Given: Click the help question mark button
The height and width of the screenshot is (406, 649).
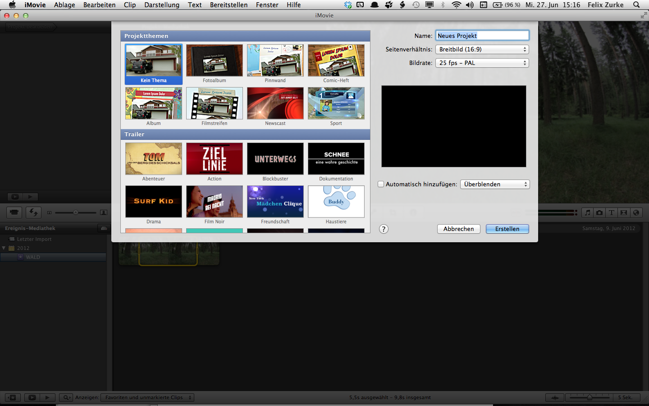Looking at the screenshot, I should pos(384,229).
